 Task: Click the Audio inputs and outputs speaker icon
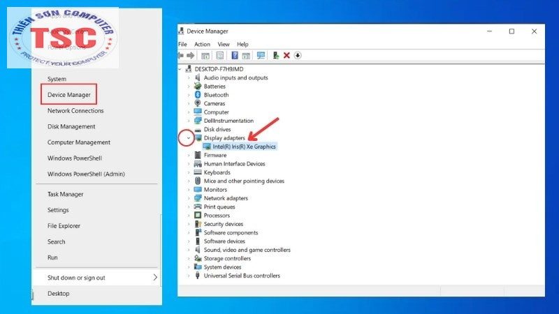(198, 77)
